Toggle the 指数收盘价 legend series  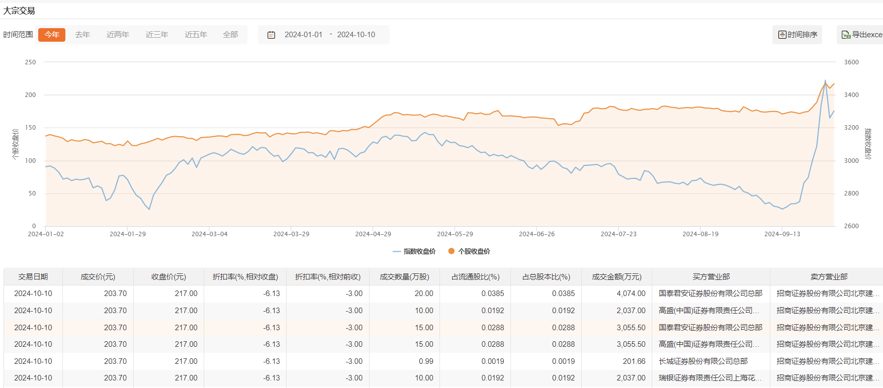(414, 251)
